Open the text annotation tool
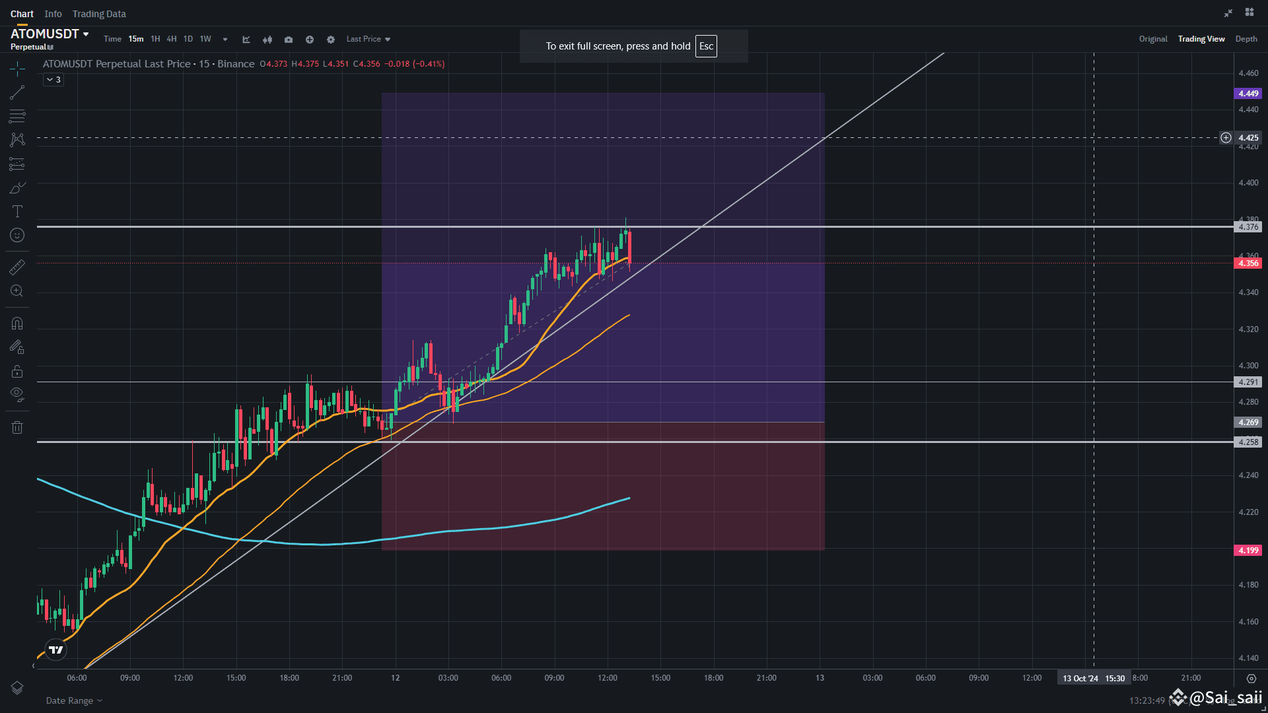This screenshot has height=713, width=1268. coord(17,211)
